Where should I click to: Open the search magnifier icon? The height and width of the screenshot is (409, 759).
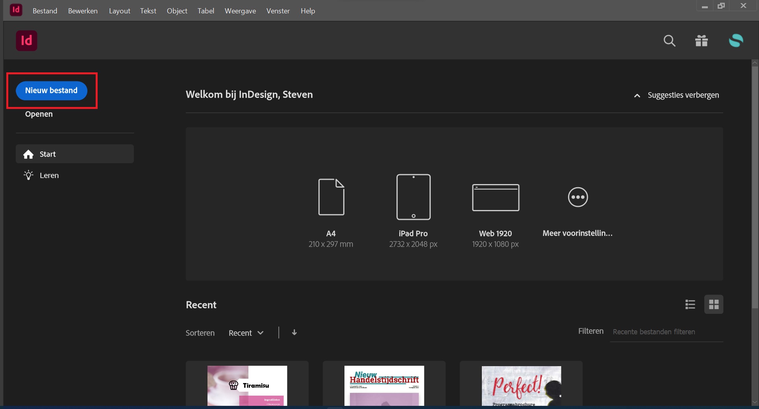[x=669, y=41]
